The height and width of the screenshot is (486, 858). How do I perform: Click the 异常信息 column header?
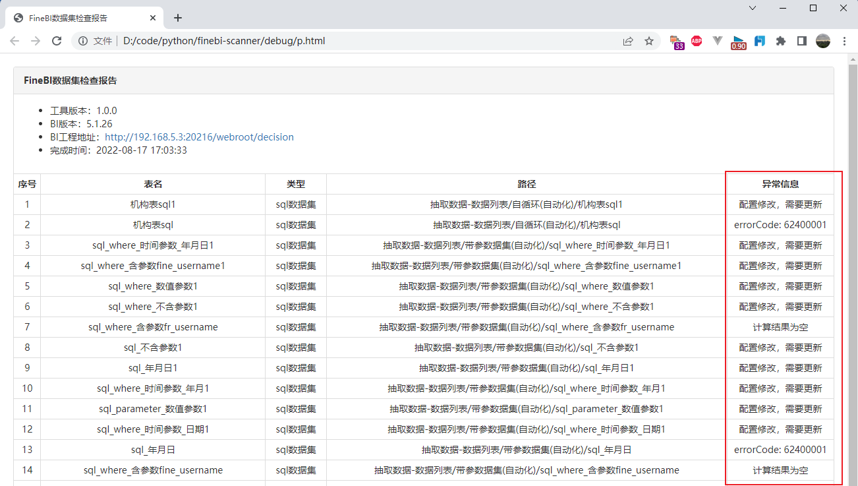tap(780, 184)
